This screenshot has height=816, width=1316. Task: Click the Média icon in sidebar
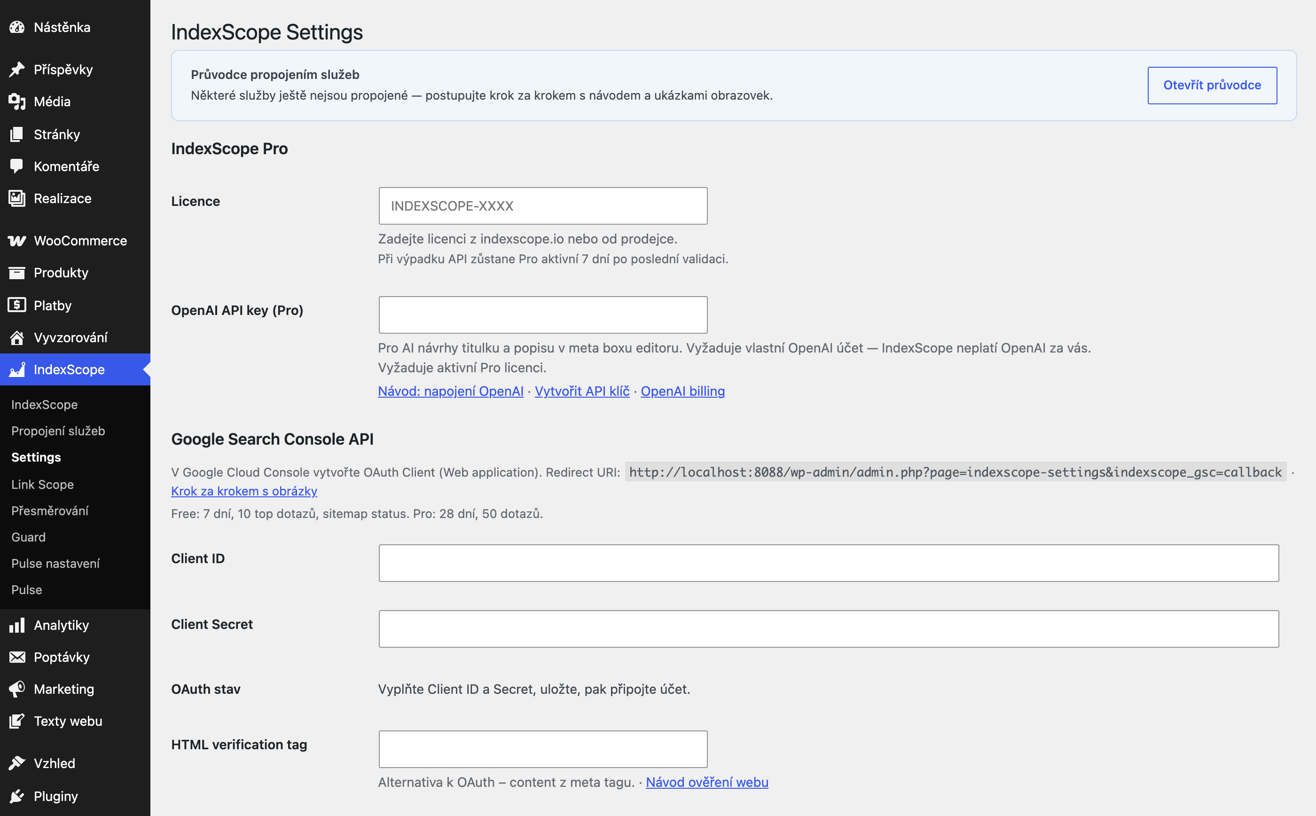17,102
